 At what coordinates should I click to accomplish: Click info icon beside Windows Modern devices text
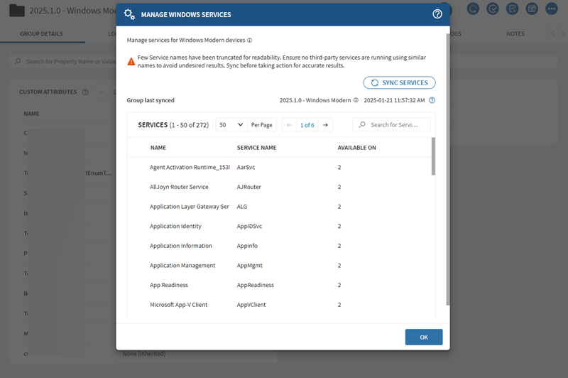pyautogui.click(x=250, y=40)
